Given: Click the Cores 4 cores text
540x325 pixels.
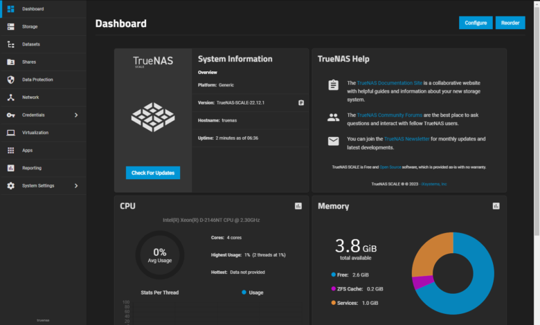Looking at the screenshot, I should (x=226, y=238).
